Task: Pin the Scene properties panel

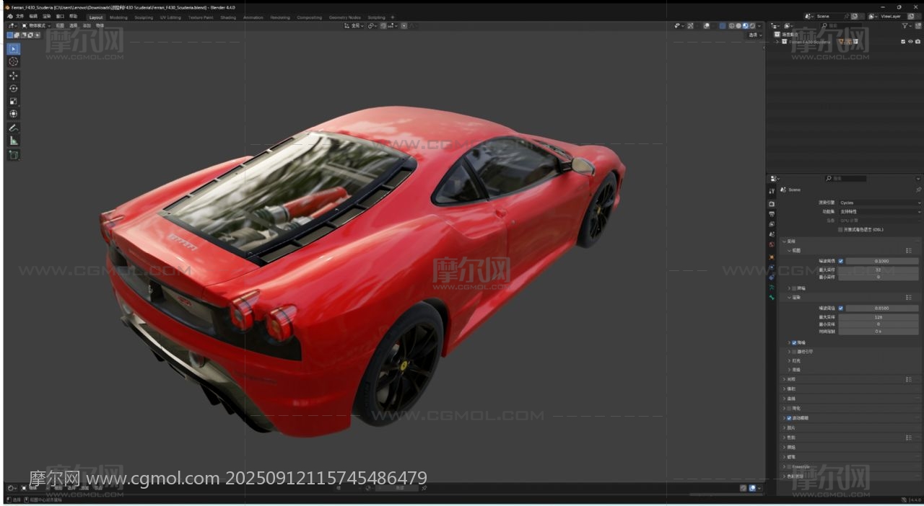Action: [x=918, y=190]
